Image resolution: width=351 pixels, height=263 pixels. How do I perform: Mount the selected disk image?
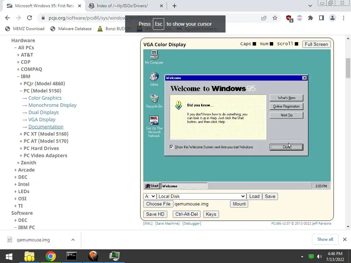tap(239, 204)
